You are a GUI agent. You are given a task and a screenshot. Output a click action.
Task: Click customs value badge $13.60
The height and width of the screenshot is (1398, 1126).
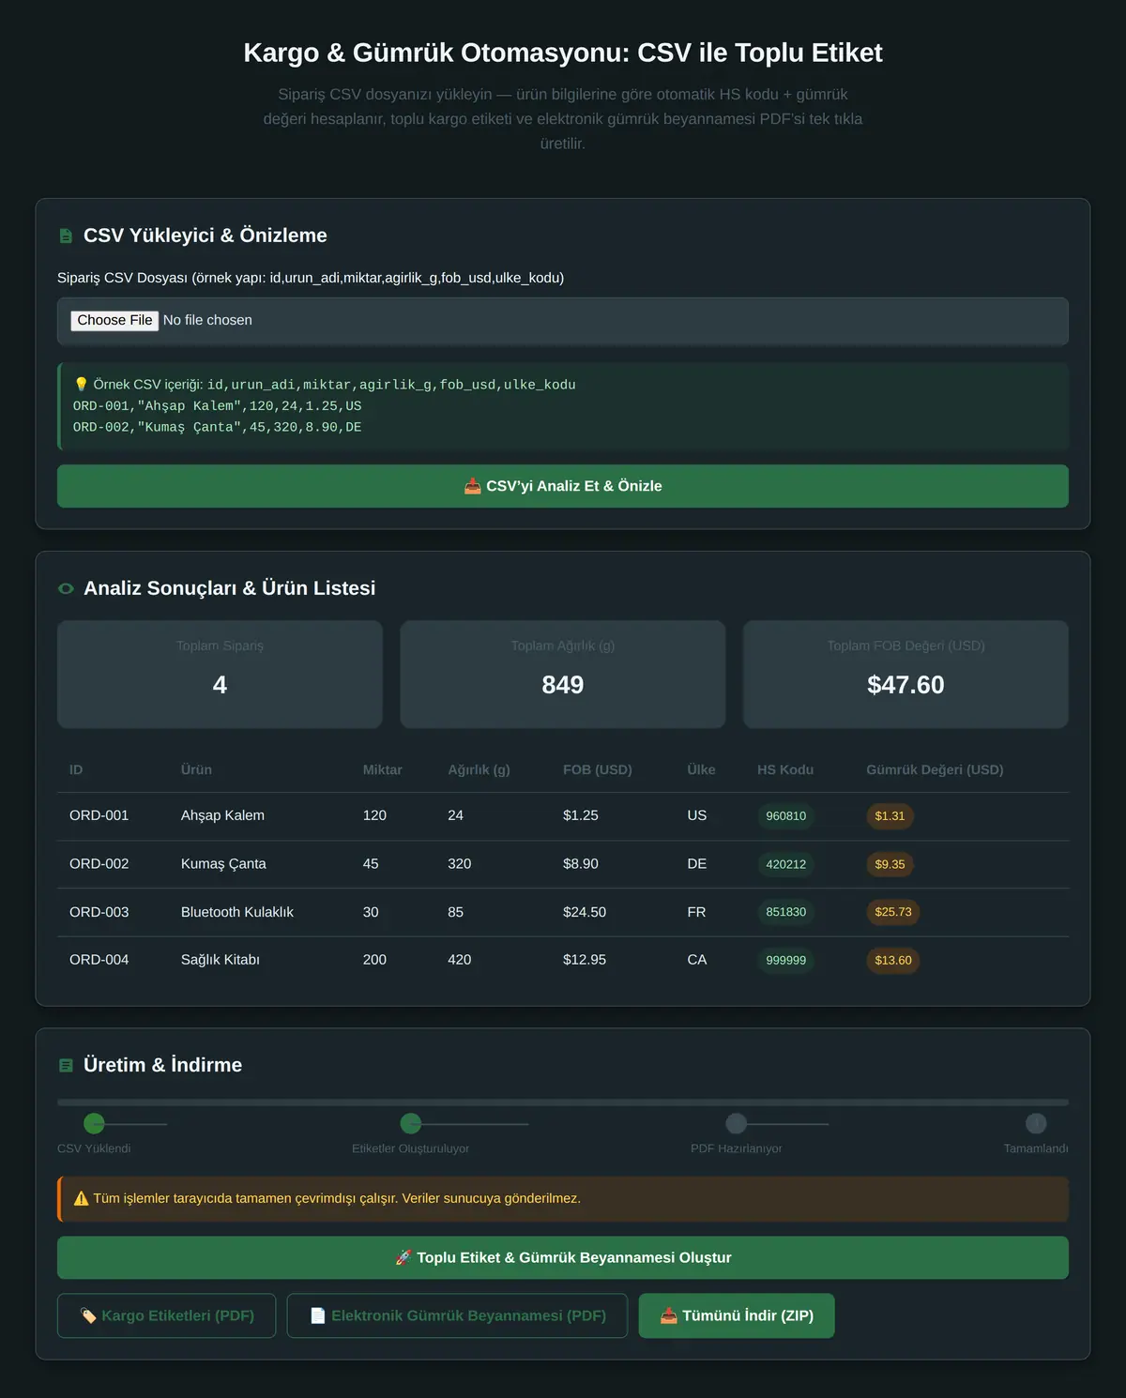893,961
